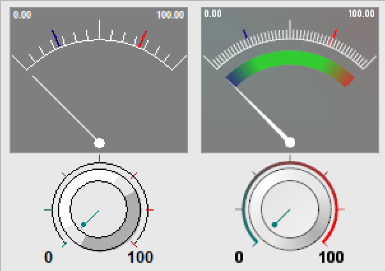This screenshot has height=271, width=385.
Task: Select the left meter's white needle pivot
Action: pos(99,142)
